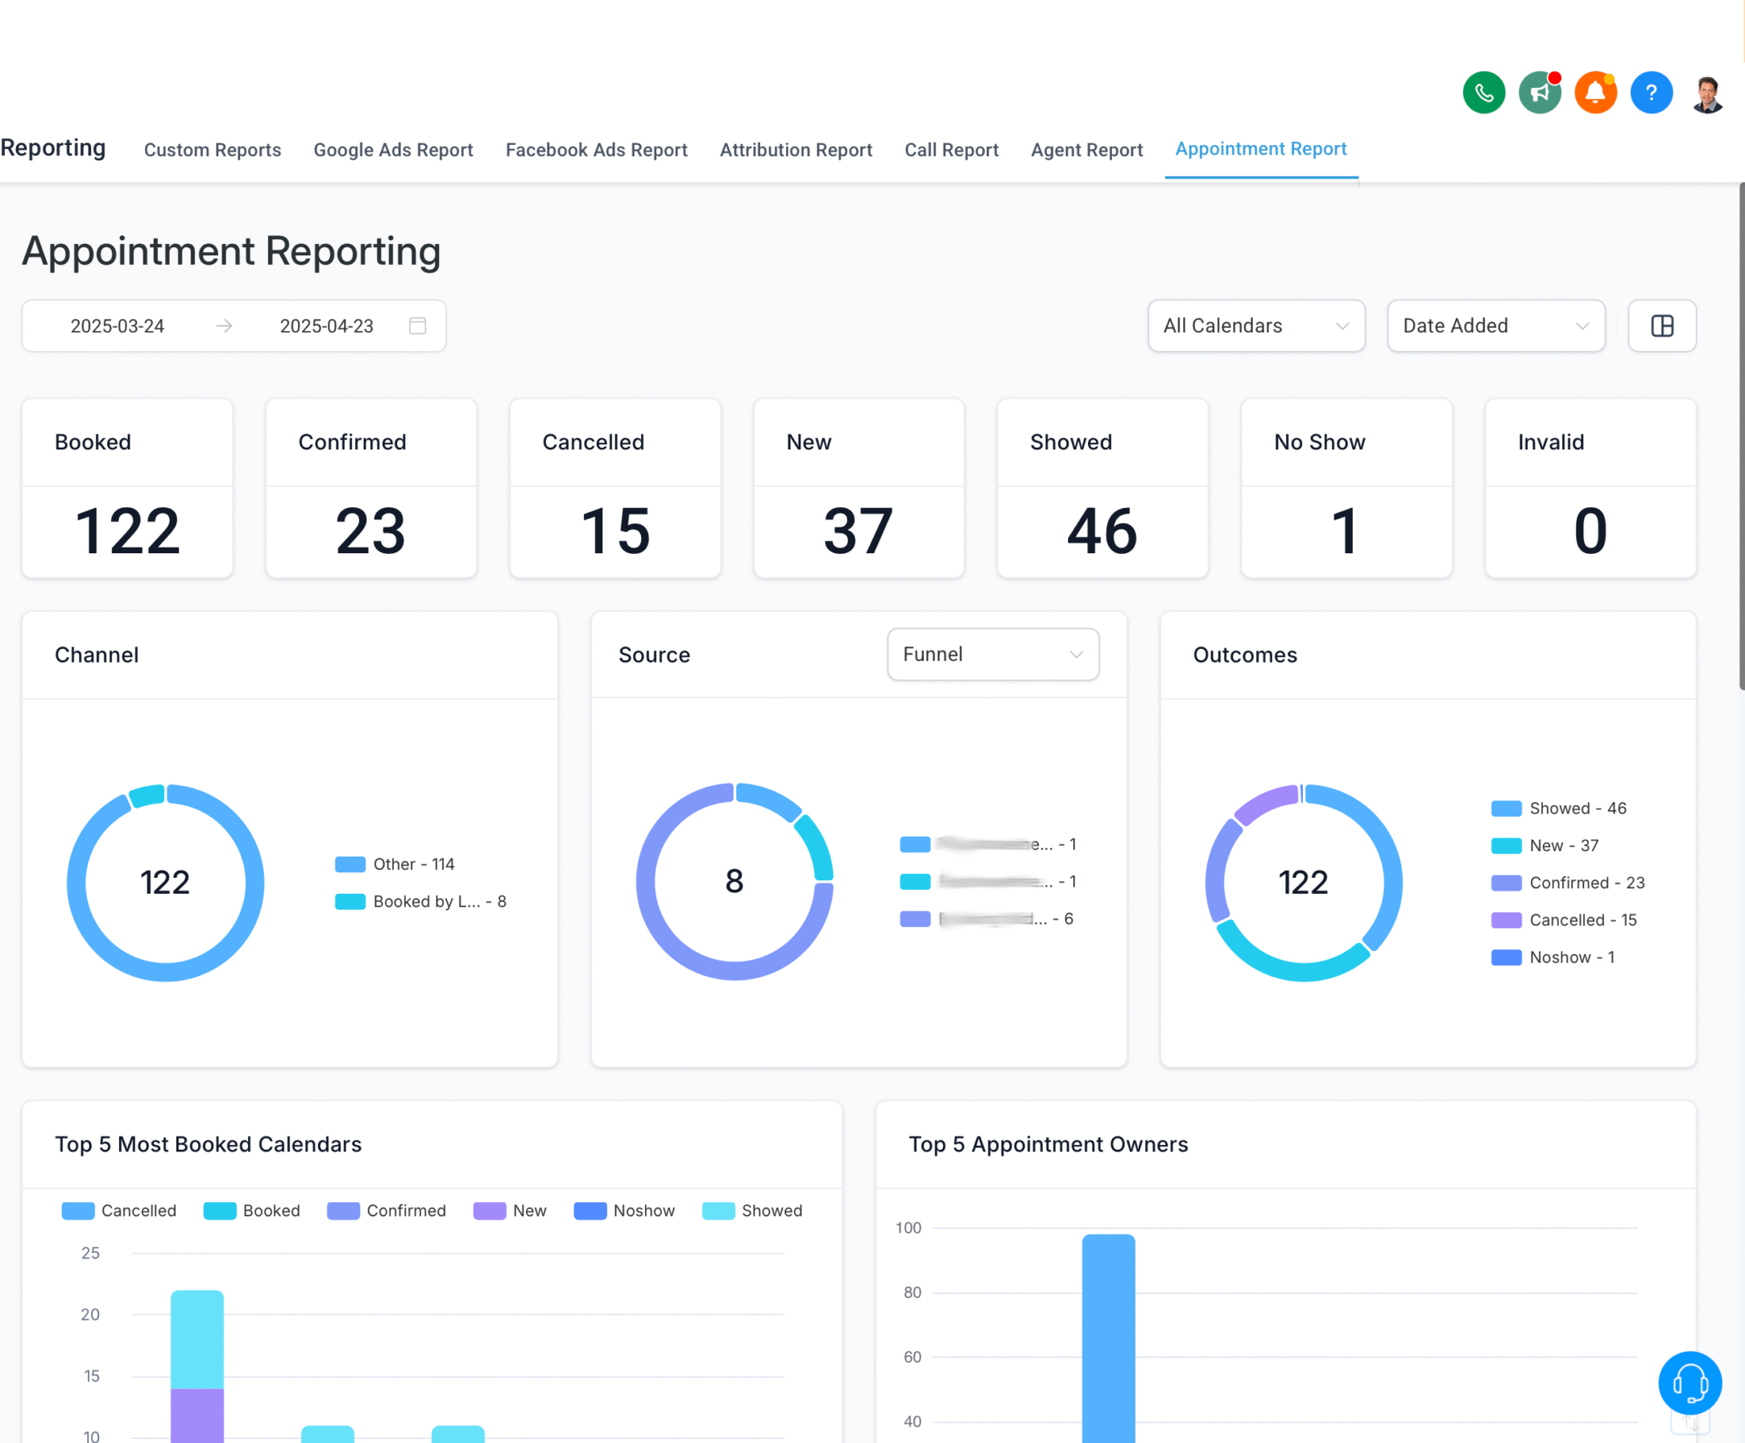Click the start date 2025-03-24 field
Screen dimensions: 1745x1443
click(117, 325)
